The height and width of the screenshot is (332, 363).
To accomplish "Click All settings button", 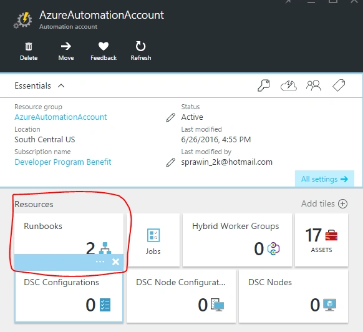I will 324,178.
